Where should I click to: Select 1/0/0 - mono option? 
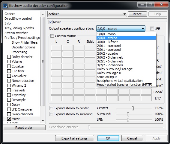pos(126,34)
